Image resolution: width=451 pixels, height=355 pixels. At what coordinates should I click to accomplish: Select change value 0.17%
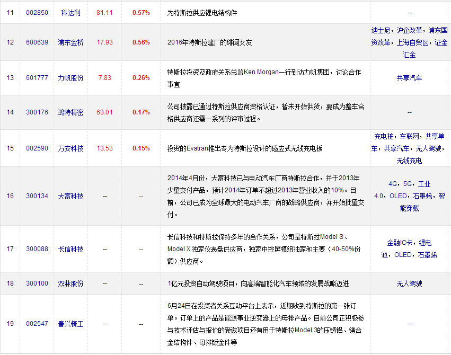click(x=141, y=112)
